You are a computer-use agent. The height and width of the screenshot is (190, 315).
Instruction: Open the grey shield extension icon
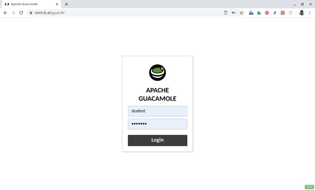290,13
